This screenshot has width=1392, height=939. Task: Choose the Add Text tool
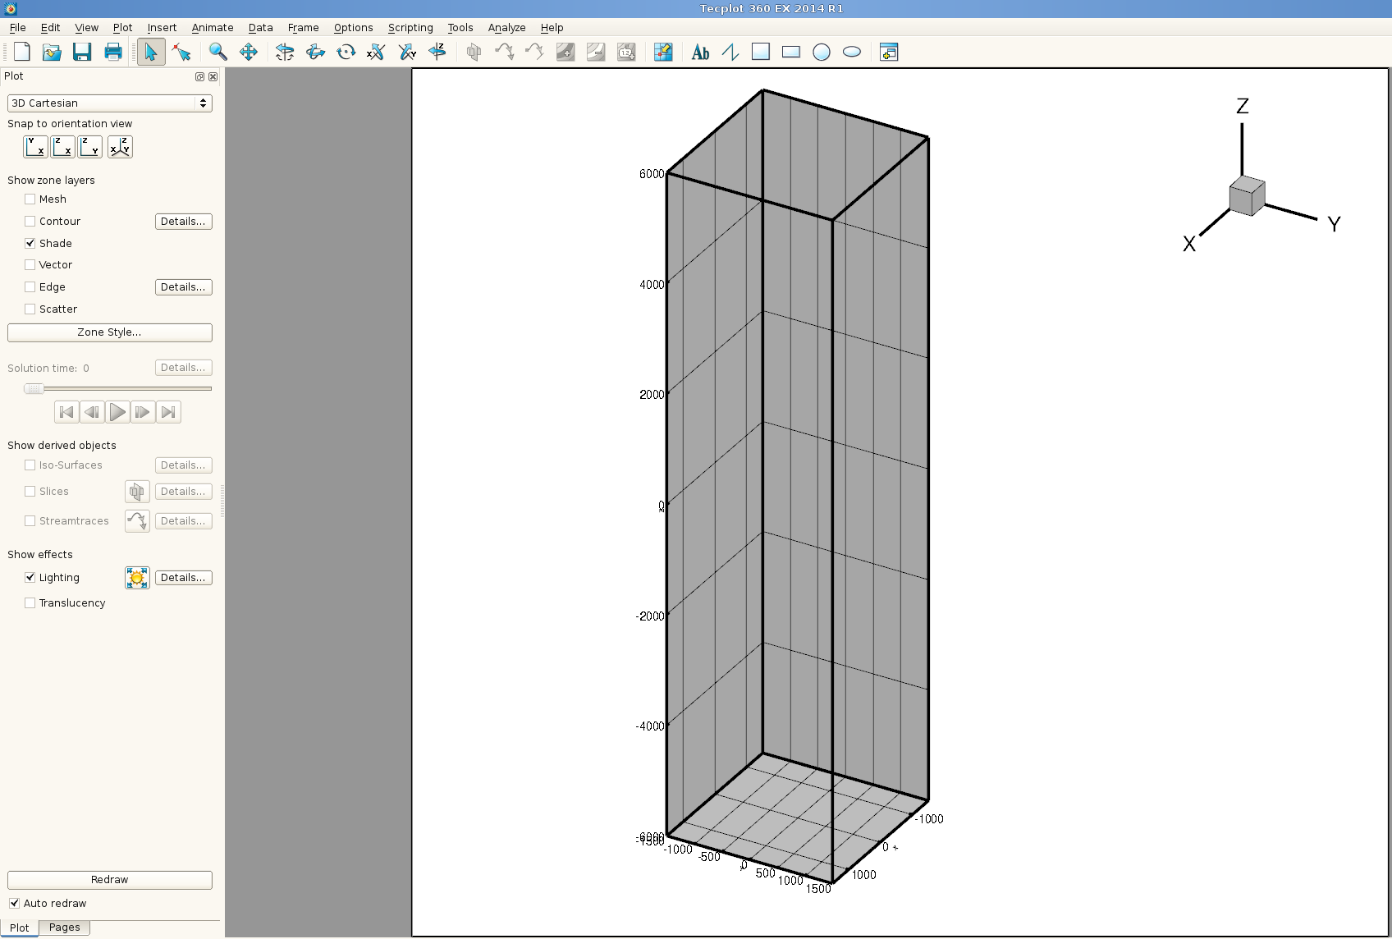700,53
